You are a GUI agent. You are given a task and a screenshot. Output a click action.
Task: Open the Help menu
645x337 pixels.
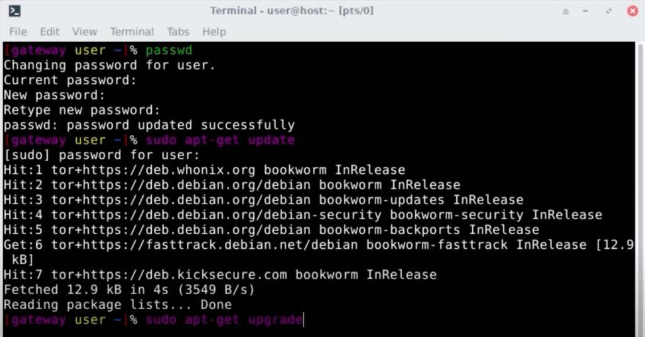tap(214, 31)
